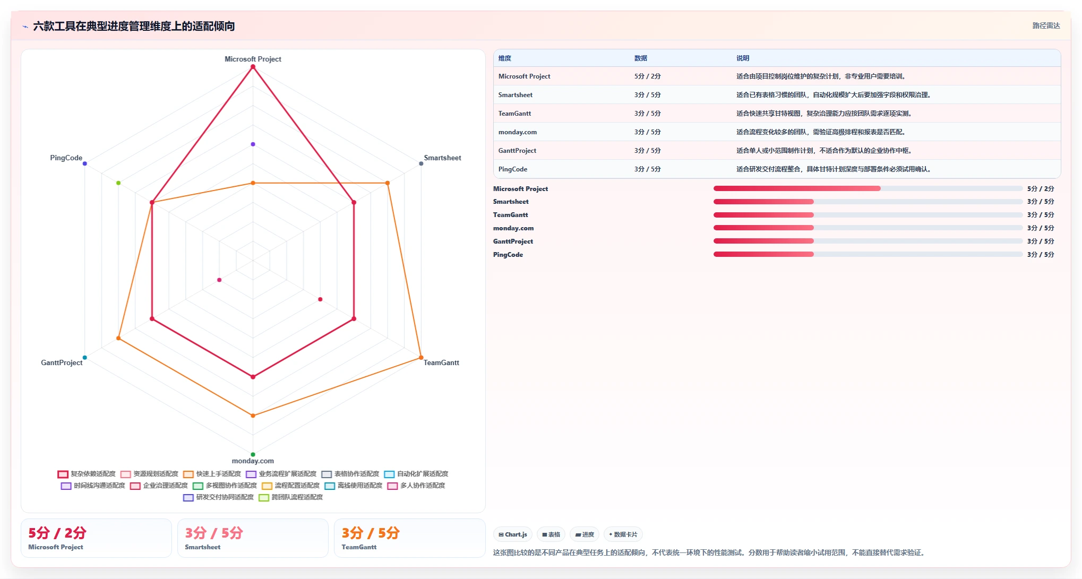Click the 5分 / 2分 cell in the table
The image size is (1082, 579).
pos(647,76)
